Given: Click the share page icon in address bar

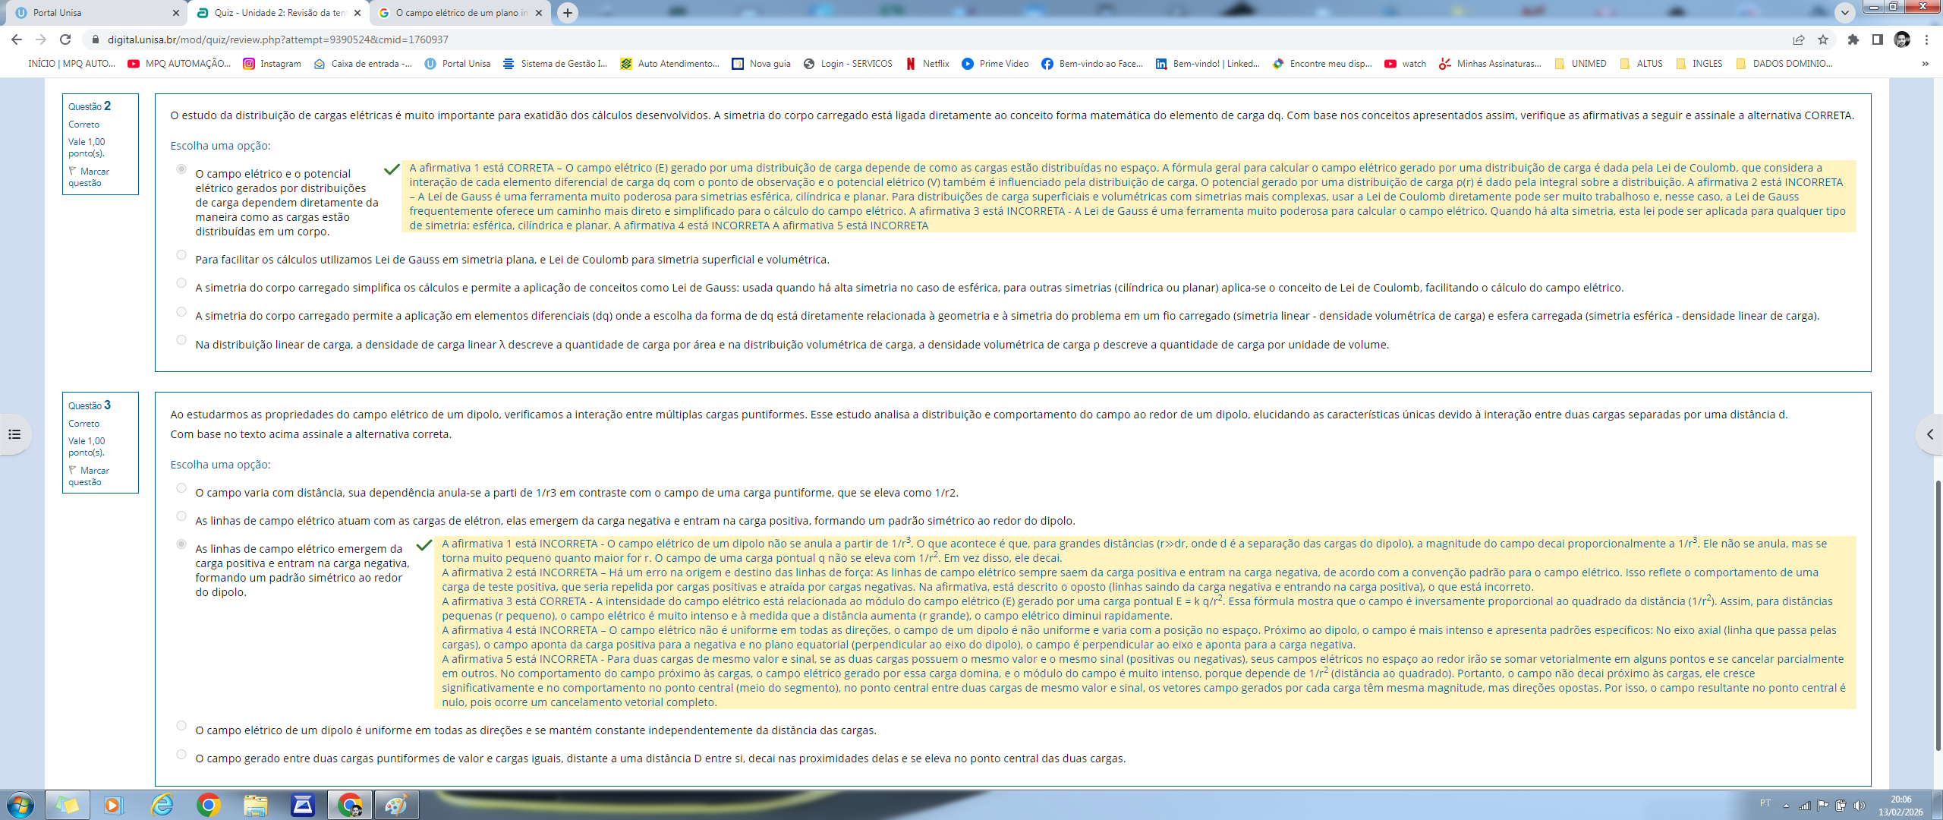Looking at the screenshot, I should point(1799,39).
